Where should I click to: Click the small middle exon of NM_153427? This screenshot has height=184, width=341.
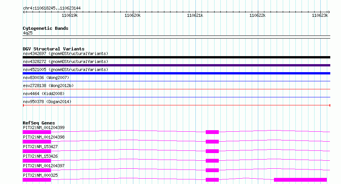pyautogui.click(x=212, y=151)
